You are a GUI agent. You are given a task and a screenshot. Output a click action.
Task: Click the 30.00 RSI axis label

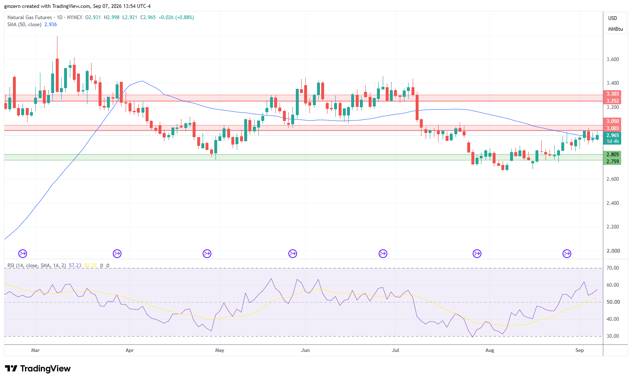click(x=612, y=336)
